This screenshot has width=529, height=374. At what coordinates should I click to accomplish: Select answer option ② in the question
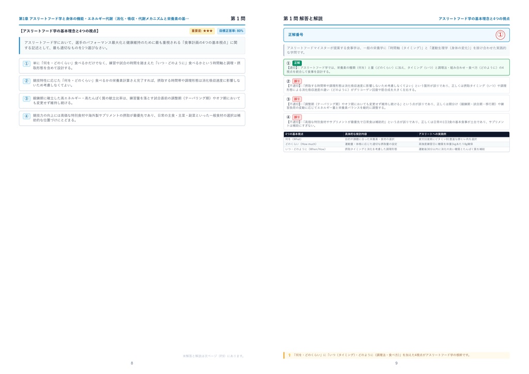tap(132, 83)
